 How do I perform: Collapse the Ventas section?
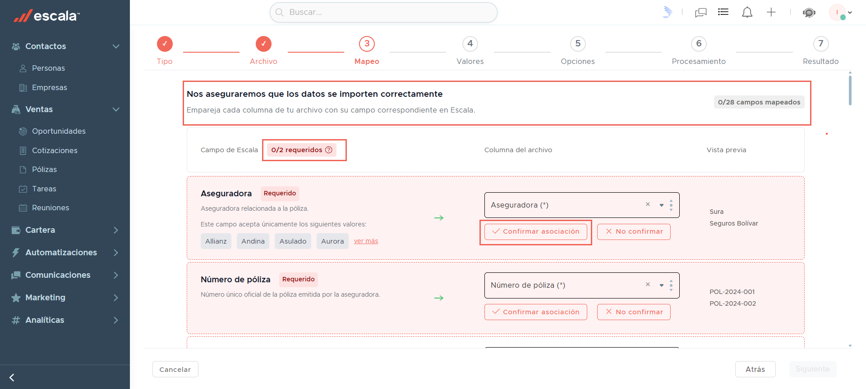coord(116,109)
